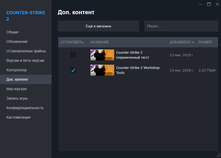Minimize the properties window
The image size is (221, 158).
200,4
